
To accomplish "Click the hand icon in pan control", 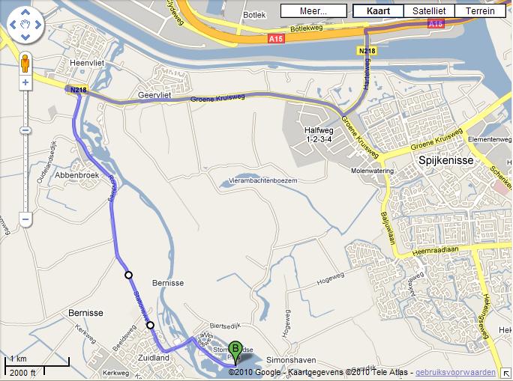I will (x=25, y=25).
